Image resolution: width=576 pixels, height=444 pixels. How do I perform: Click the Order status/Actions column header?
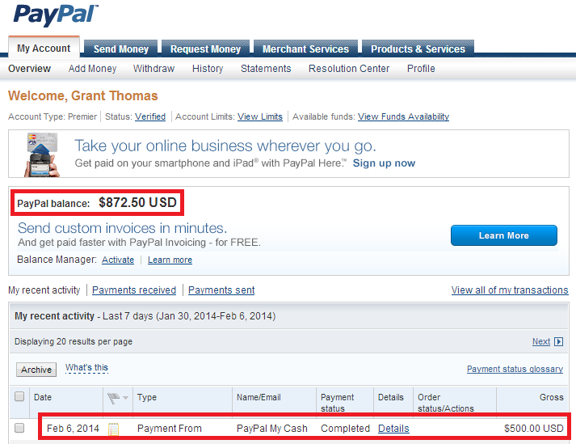pyautogui.click(x=446, y=403)
